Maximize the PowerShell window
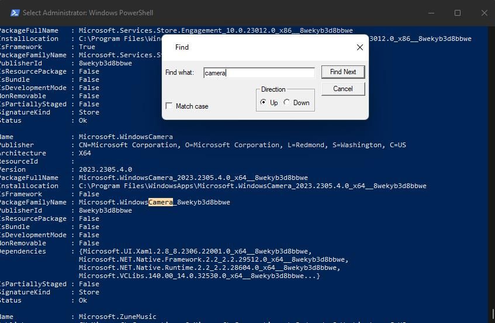The height and width of the screenshot is (323, 495). coord(458,13)
